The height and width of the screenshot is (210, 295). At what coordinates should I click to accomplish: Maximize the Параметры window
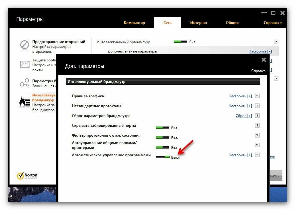273,13
